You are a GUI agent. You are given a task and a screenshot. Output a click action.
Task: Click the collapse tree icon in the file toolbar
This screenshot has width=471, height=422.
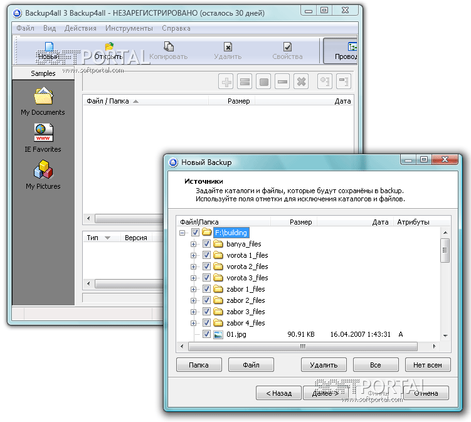tap(344, 82)
